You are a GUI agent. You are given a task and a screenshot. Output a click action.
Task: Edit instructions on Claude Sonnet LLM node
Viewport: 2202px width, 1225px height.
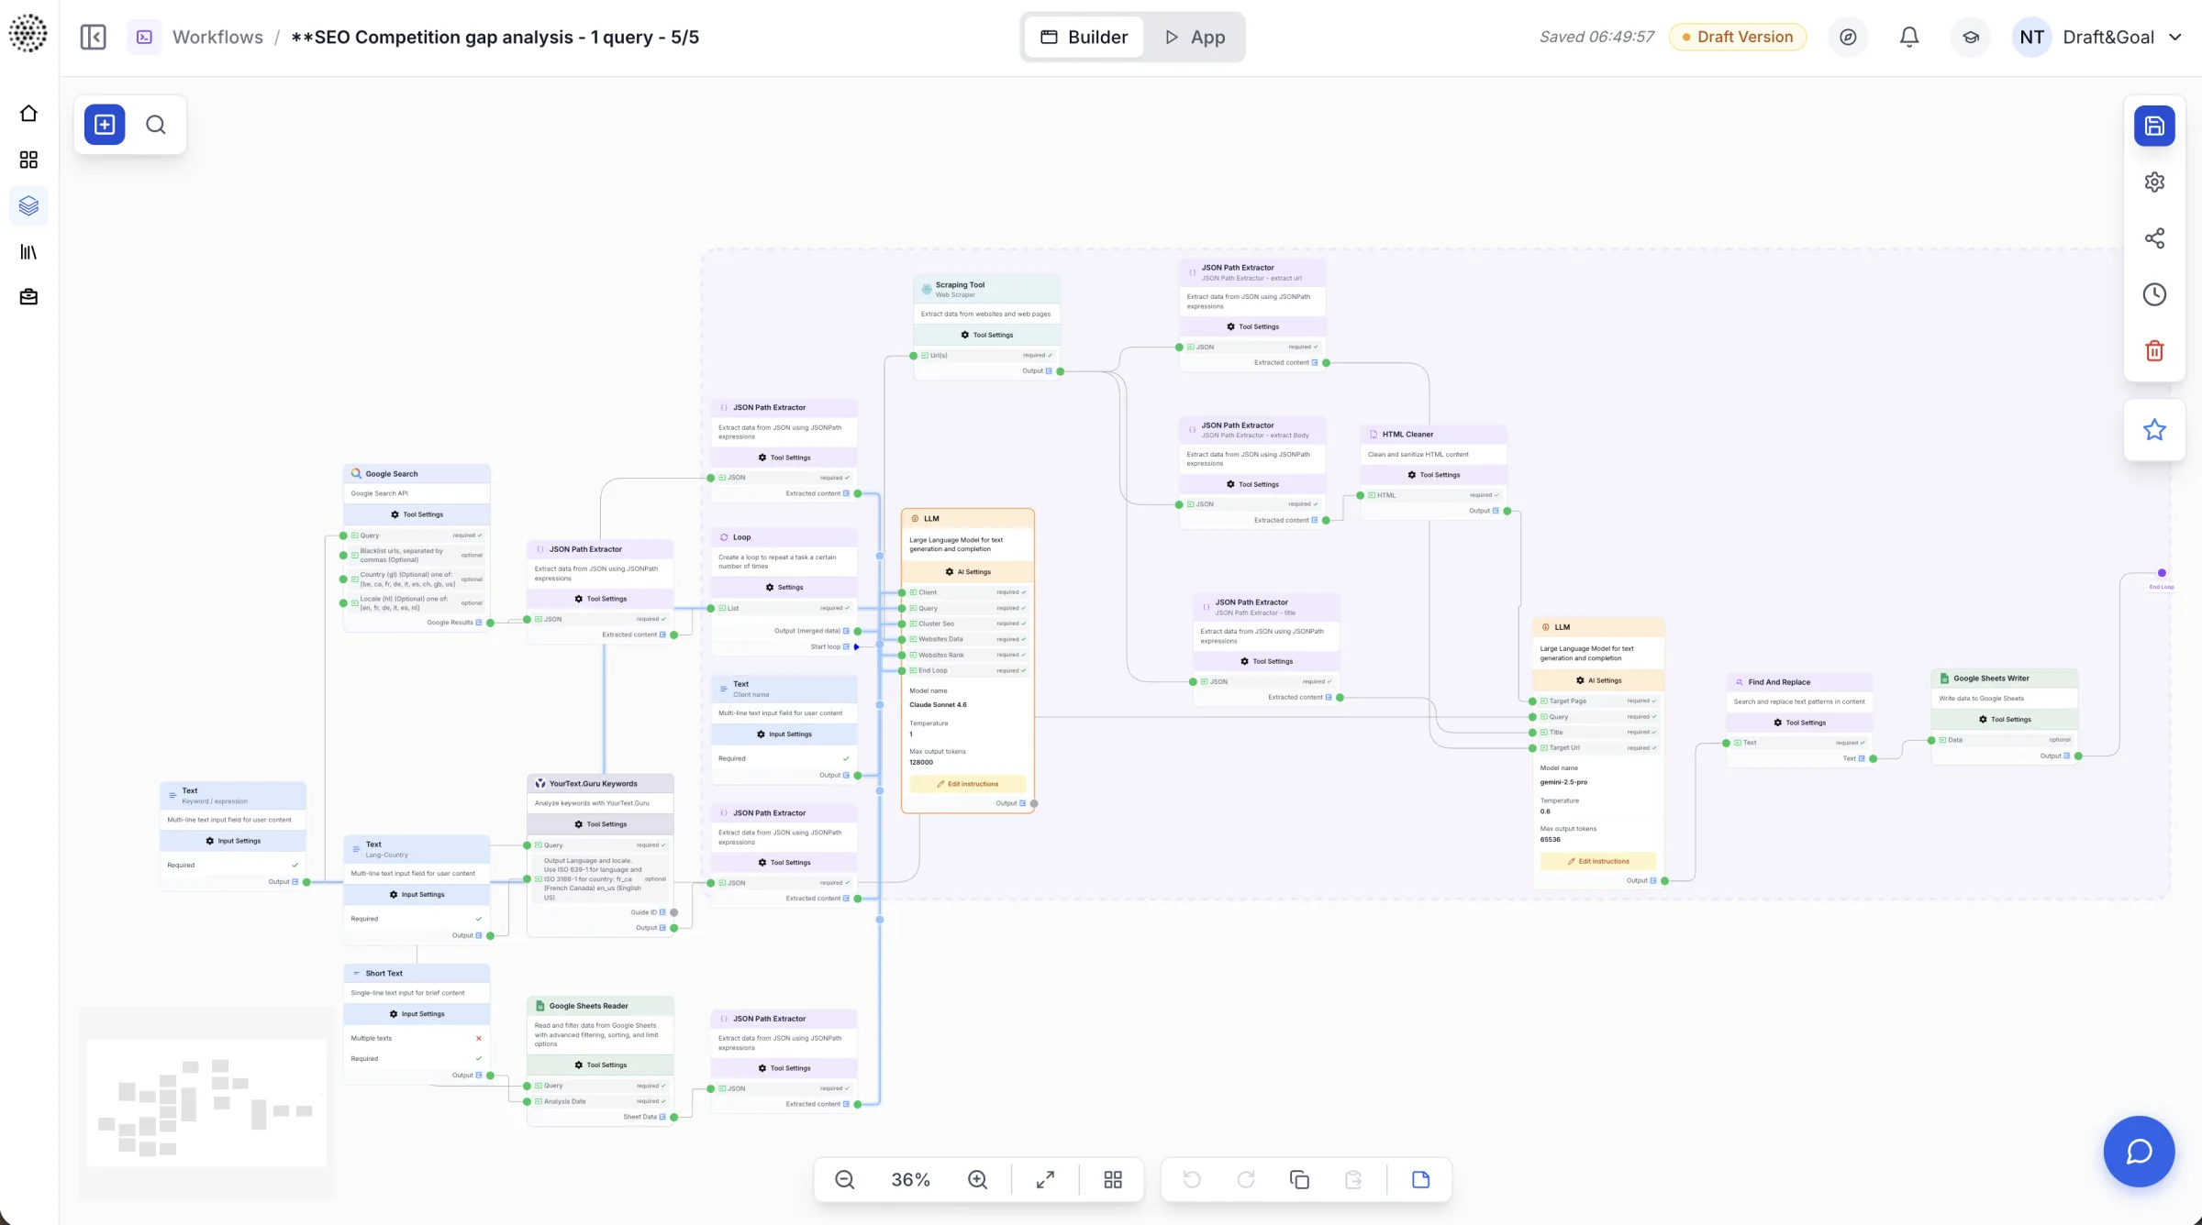(967, 784)
